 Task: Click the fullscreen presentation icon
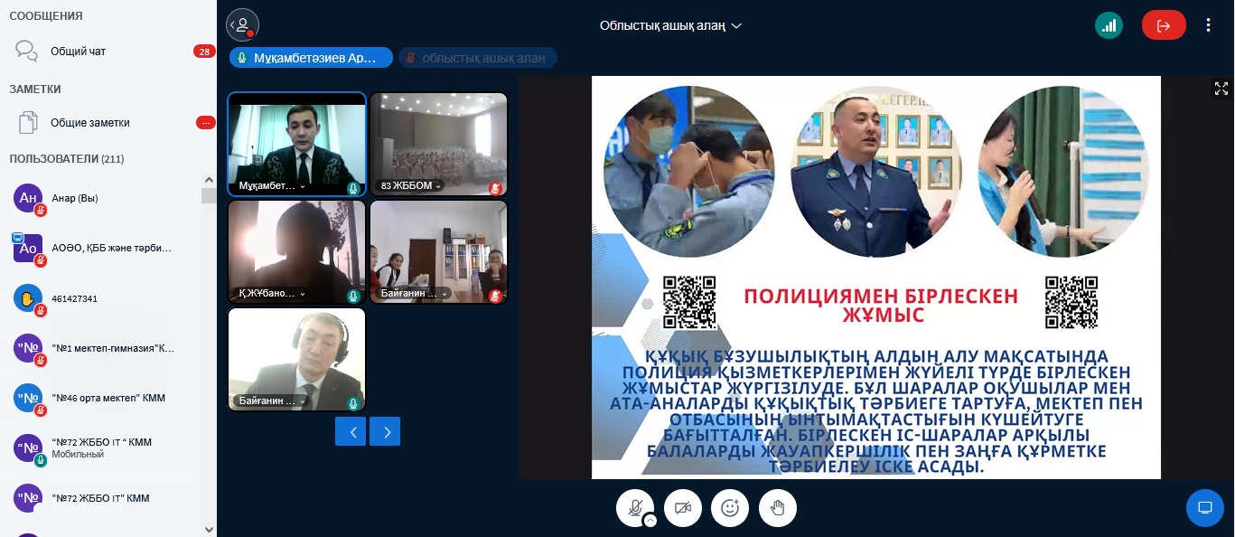[1221, 89]
